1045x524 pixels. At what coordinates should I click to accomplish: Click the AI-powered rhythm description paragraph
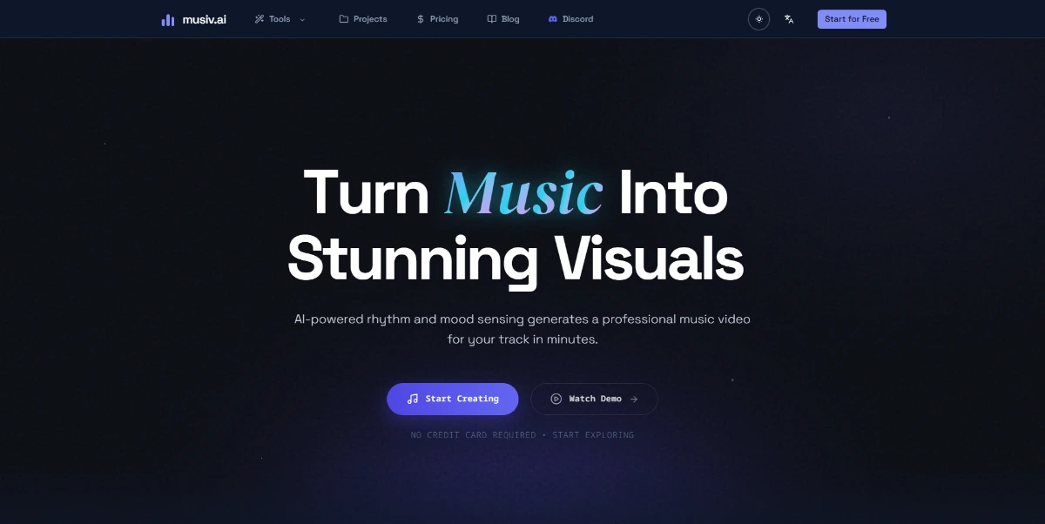tap(522, 329)
